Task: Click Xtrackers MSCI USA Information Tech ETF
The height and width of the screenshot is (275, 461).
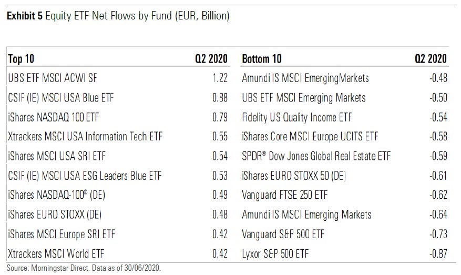Action: 85,137
